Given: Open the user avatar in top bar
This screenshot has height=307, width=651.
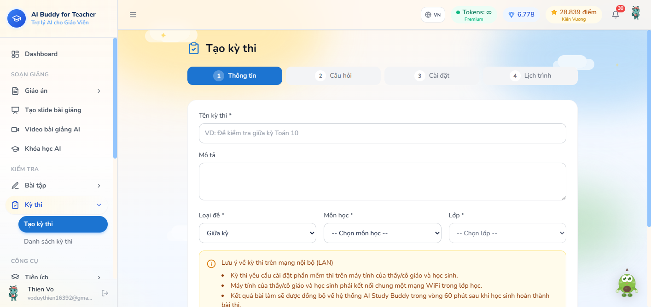Looking at the screenshot, I should (636, 13).
